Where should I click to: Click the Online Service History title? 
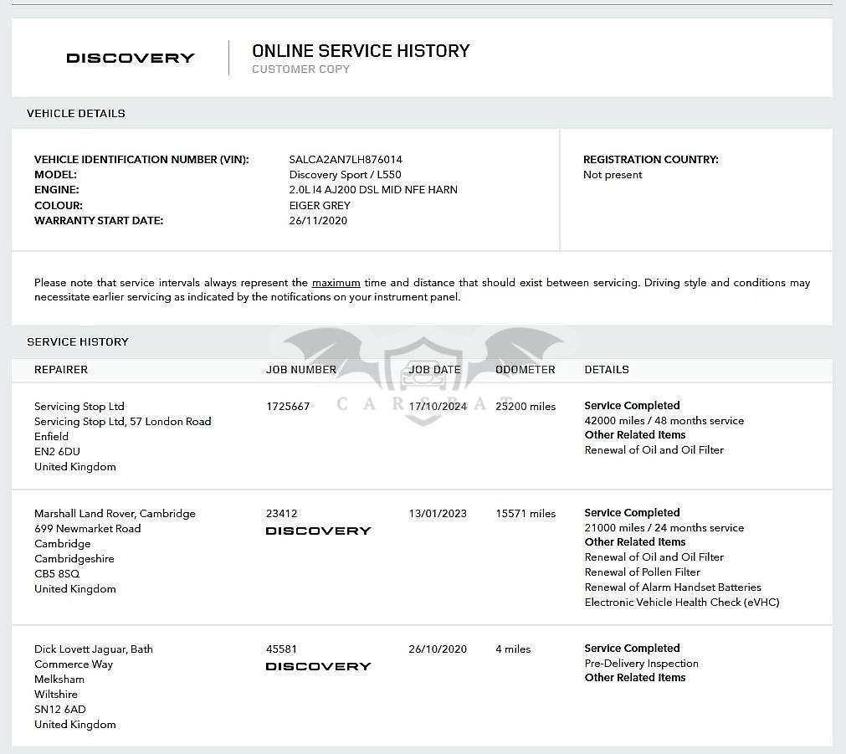361,51
